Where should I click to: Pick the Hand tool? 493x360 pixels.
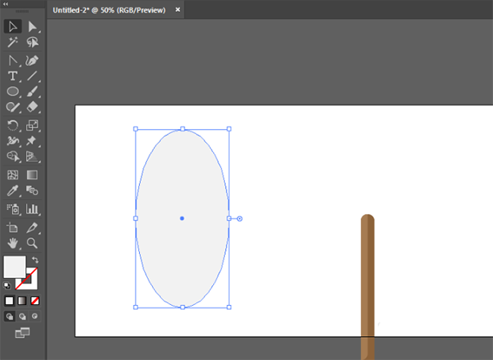pos(13,243)
